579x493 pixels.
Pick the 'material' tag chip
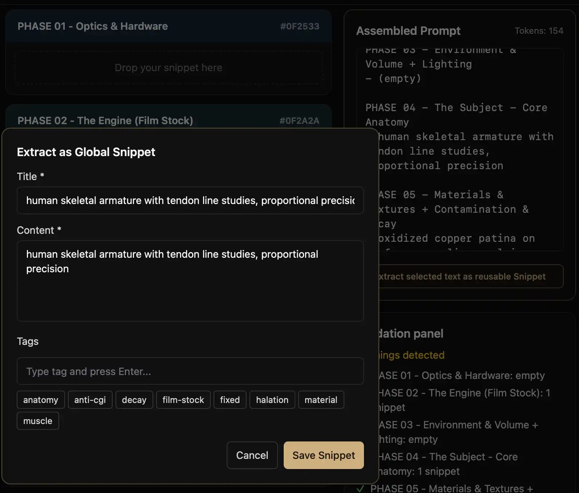pyautogui.click(x=321, y=400)
